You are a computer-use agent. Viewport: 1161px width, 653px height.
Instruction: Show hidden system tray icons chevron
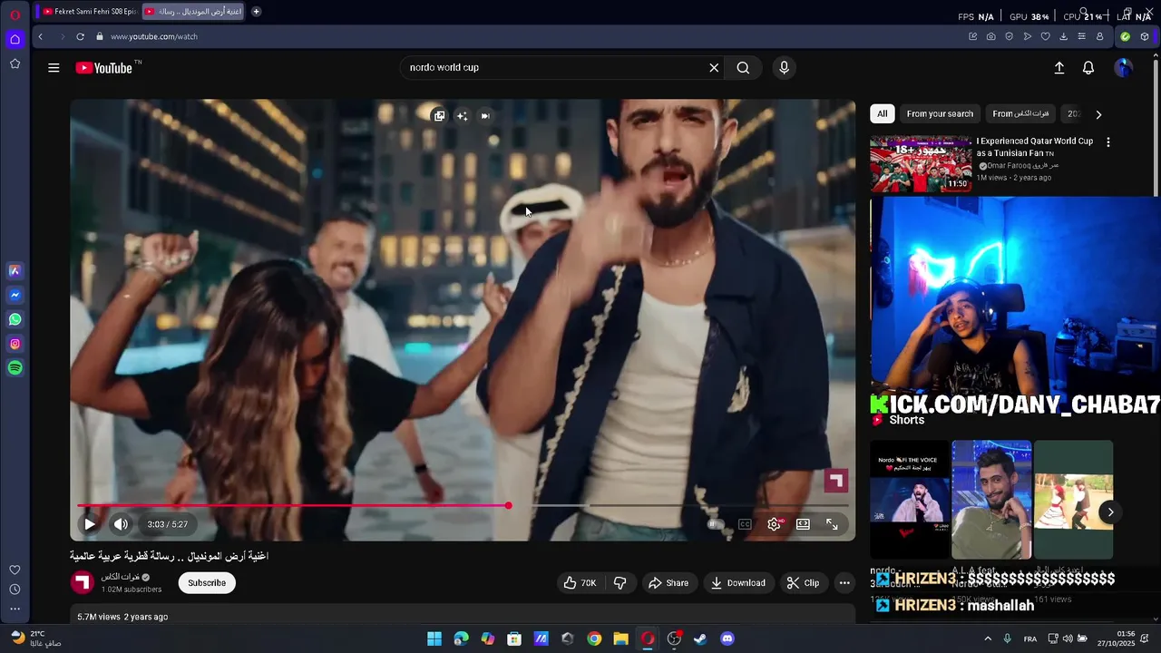[988, 638]
